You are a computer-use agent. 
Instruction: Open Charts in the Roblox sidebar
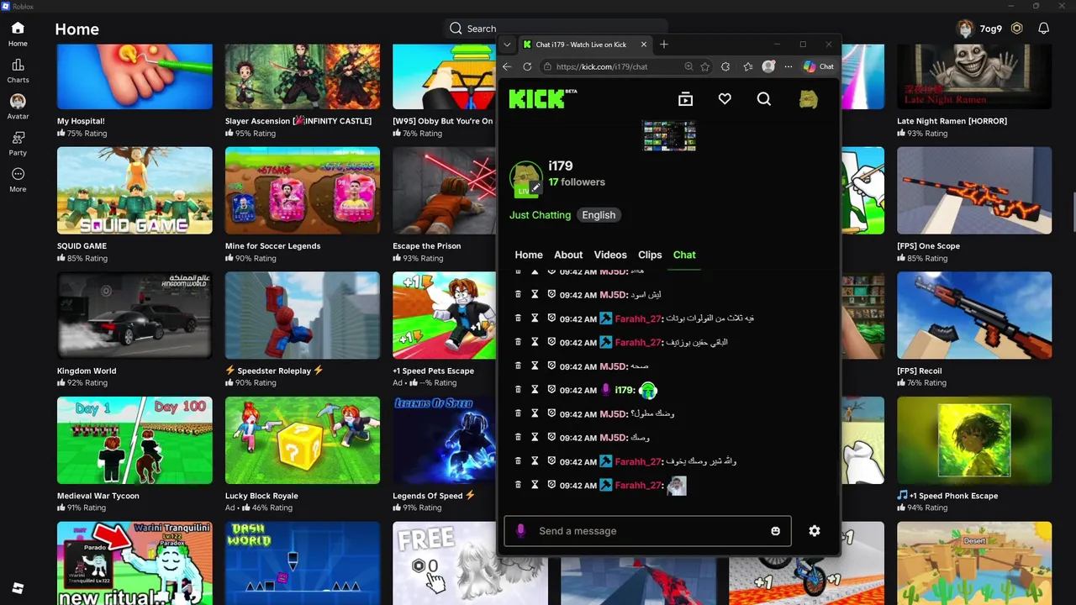(18, 71)
